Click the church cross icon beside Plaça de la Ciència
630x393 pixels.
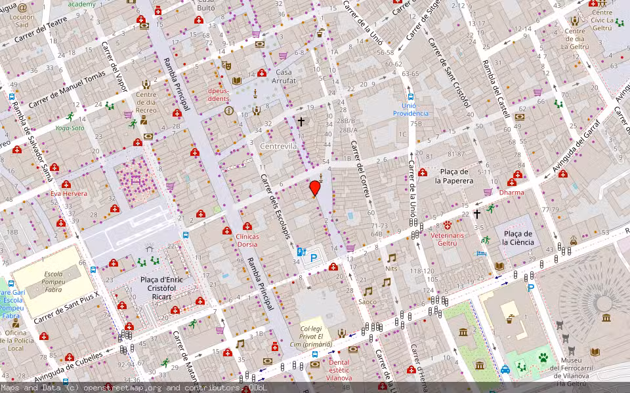(477, 214)
